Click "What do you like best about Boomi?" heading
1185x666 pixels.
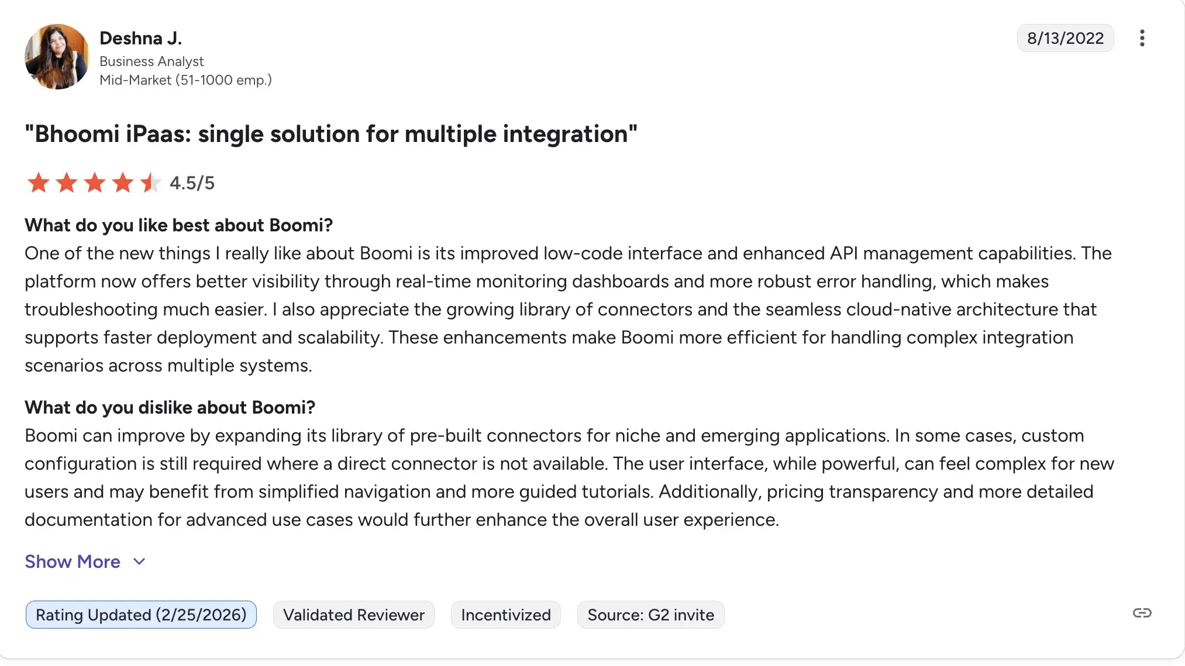coord(178,226)
